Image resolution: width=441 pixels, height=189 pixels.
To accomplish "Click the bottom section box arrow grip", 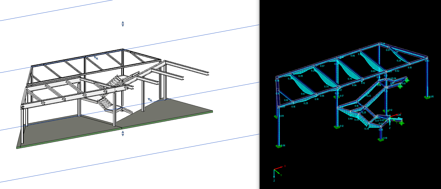I will tap(123, 133).
